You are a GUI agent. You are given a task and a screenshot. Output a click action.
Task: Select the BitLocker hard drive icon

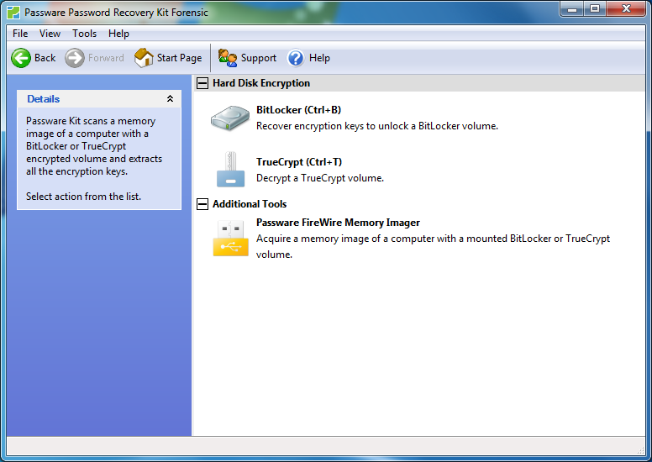point(229,118)
